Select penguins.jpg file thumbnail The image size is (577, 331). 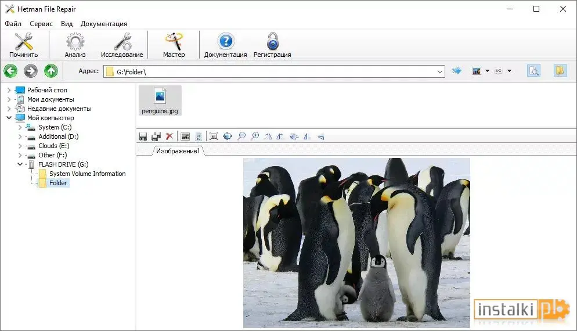[x=160, y=100]
